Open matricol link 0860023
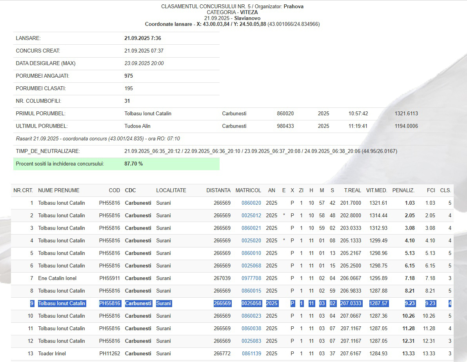 click(251, 316)
